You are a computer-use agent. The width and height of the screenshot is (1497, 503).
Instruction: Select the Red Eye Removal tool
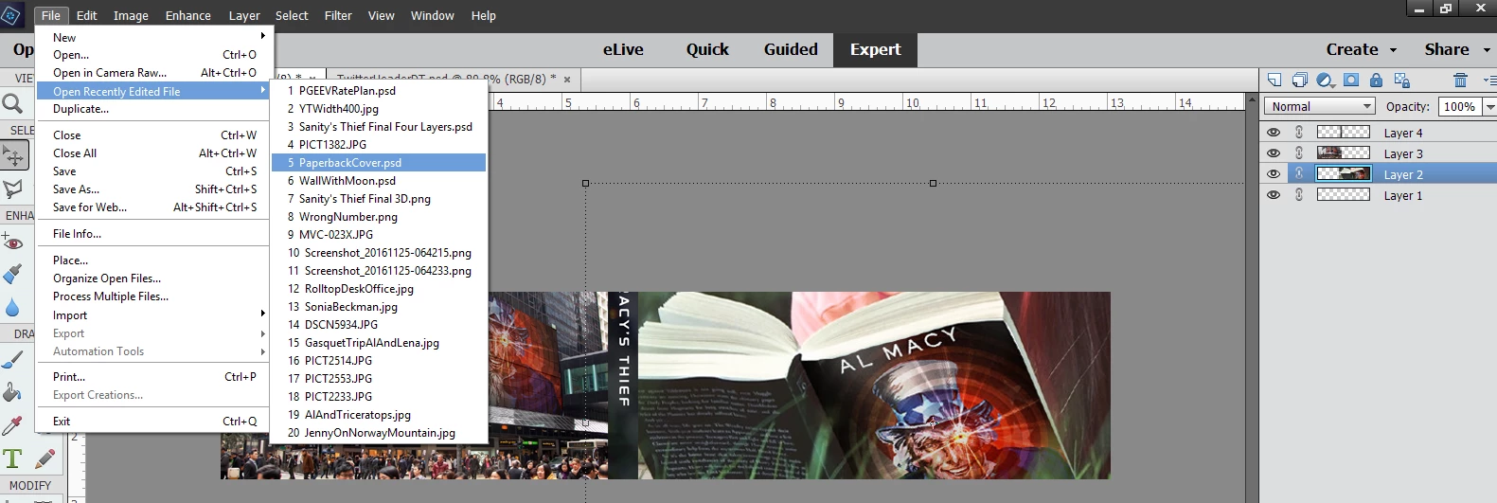12,242
